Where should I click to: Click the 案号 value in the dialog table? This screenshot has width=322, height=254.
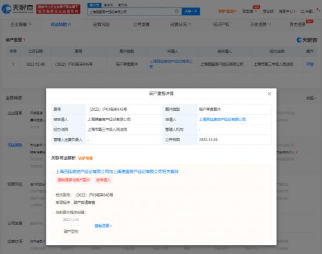[108, 109]
